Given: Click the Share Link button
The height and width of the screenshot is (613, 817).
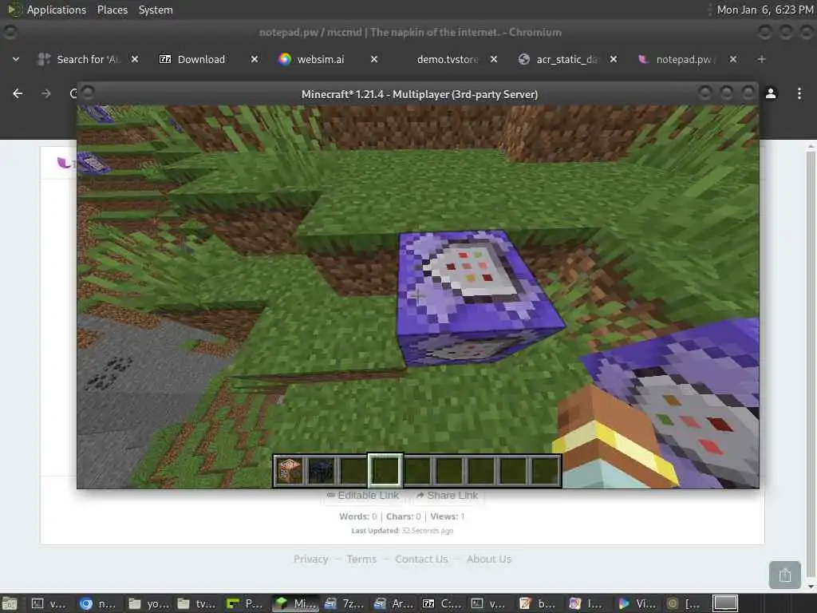Looking at the screenshot, I should pyautogui.click(x=447, y=495).
